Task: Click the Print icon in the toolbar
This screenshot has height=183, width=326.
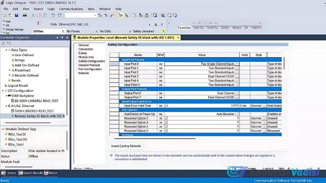Action: point(24,15)
